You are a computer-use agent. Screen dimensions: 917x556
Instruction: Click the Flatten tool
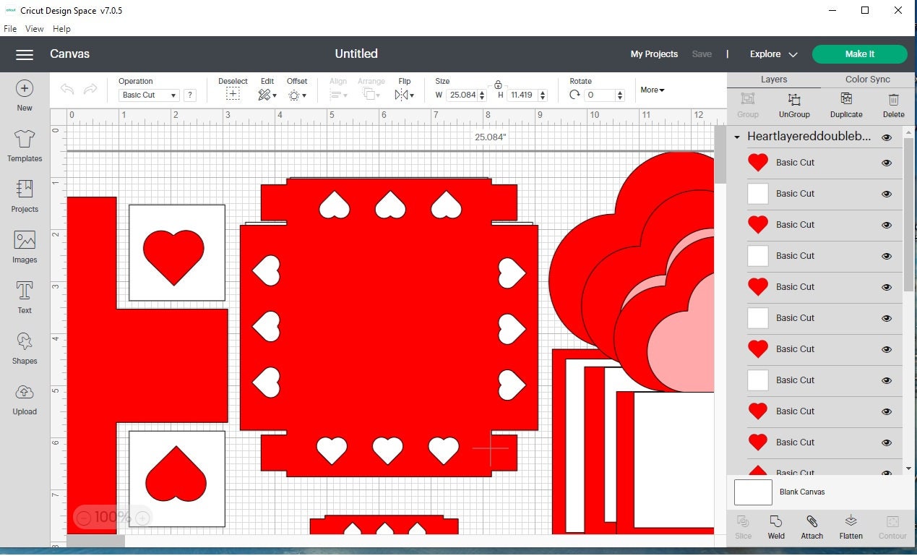851,526
